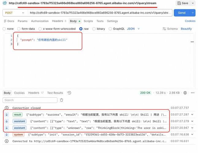Open the Cookies link at top right

click(x=190, y=21)
